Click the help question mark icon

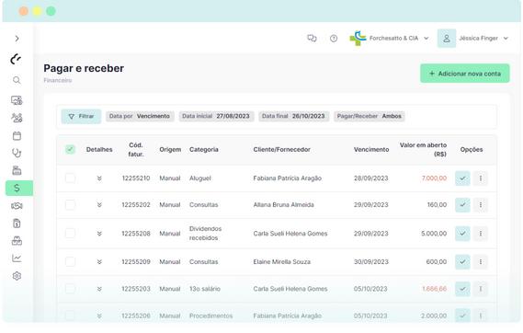[334, 39]
